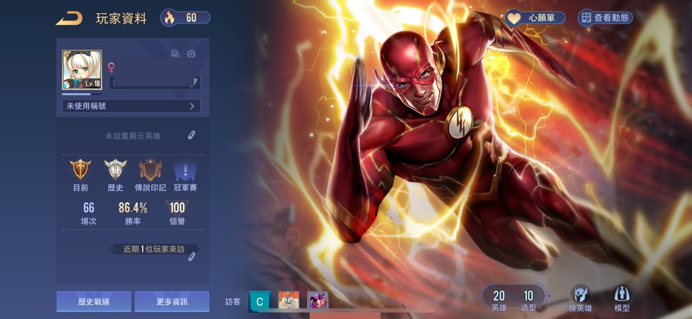Open 查看動態 activity feed
Viewport: 692px width, 319px height.
[605, 17]
